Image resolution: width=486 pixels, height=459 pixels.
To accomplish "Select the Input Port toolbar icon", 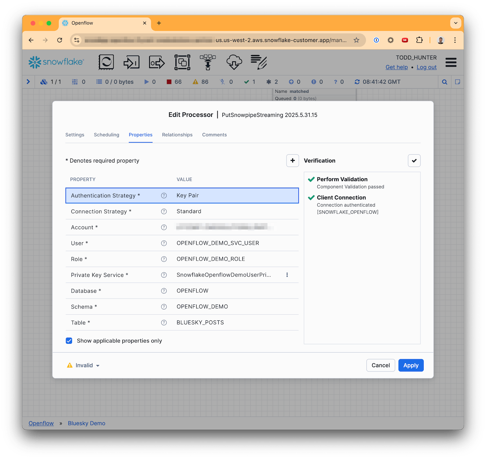I will pos(131,62).
